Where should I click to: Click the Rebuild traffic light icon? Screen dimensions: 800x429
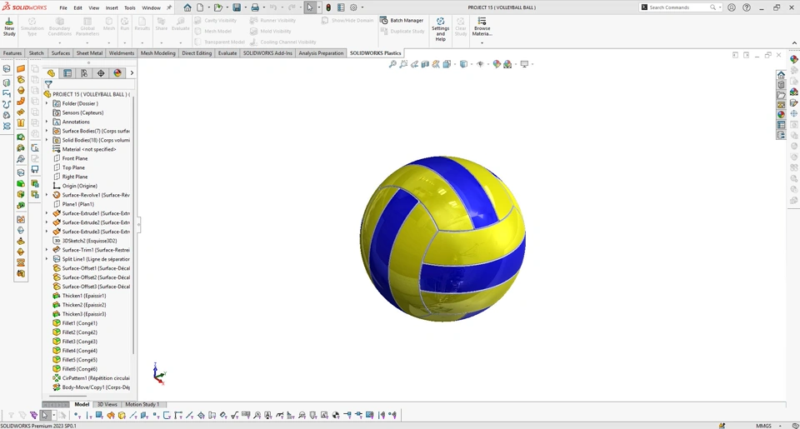point(328,7)
